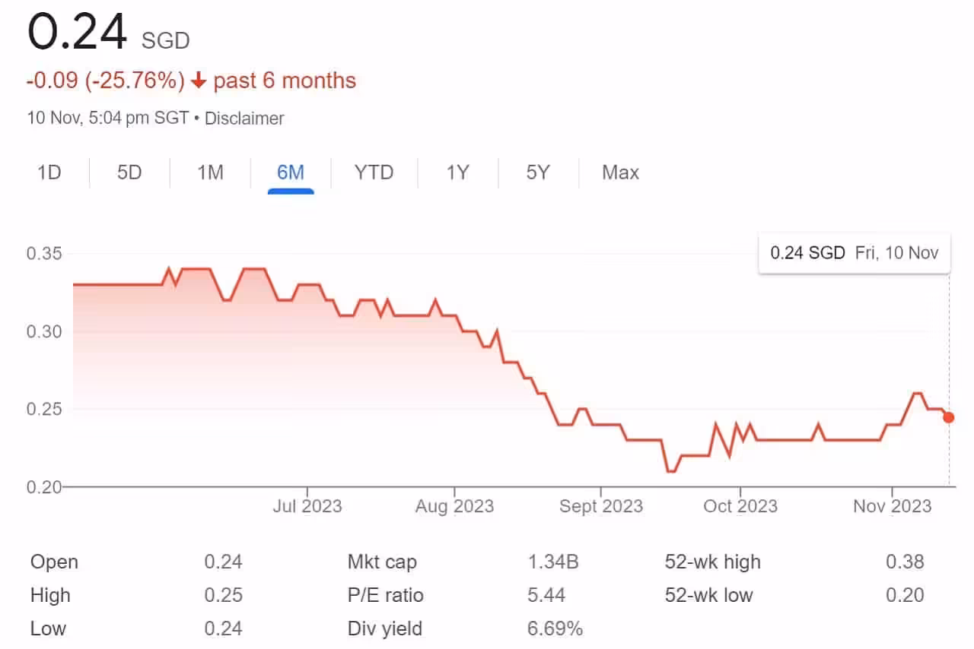
Task: Show the Max price history
Action: point(620,173)
